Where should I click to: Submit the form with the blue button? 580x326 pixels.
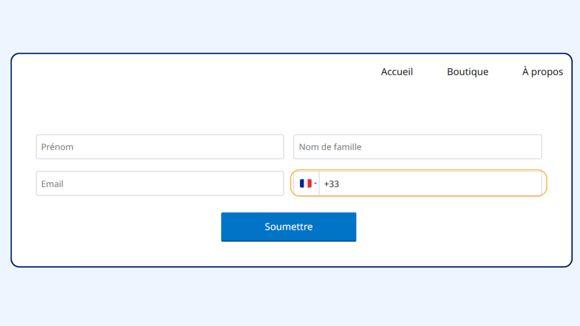(288, 227)
